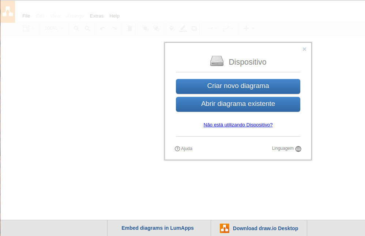
Task: Open the waypoints style dropdown
Action: tap(228, 28)
